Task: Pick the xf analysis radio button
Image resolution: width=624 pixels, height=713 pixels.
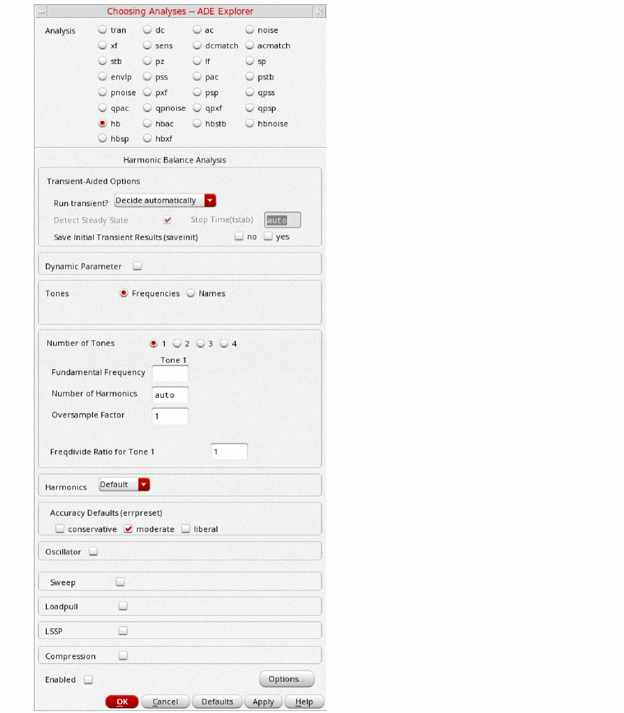Action: [x=103, y=46]
